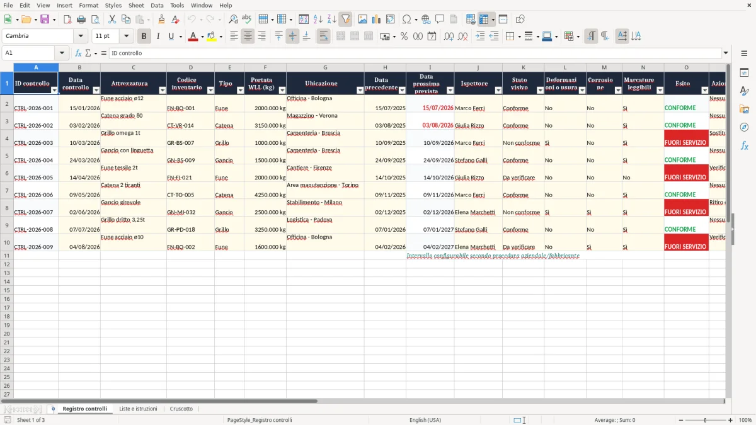
Task: Open the Function Wizard
Action: [x=79, y=54]
